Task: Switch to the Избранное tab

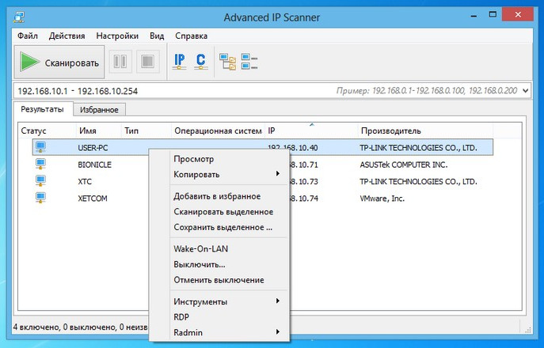Action: coord(99,110)
